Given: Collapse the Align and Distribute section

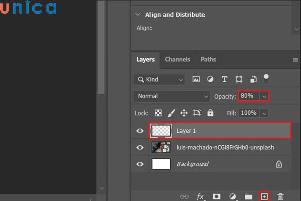Looking at the screenshot, I should (138, 15).
